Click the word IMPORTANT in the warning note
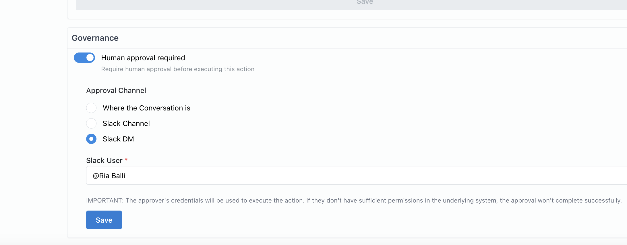Screen dimensions: 627x245 coord(104,200)
